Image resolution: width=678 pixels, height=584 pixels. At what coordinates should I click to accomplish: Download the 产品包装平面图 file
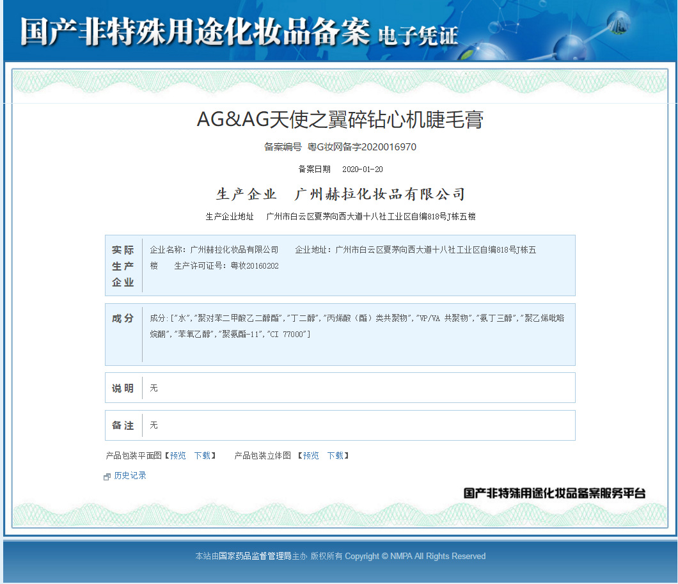[202, 456]
